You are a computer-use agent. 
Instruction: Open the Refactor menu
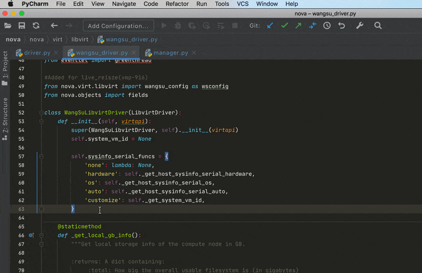click(x=177, y=4)
